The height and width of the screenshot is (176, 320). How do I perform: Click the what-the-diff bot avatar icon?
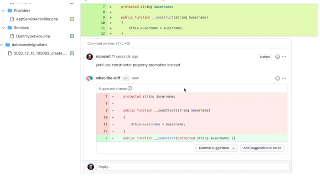click(x=90, y=78)
